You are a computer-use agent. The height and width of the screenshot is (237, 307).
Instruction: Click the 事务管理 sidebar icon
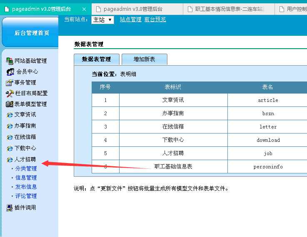click(10, 82)
